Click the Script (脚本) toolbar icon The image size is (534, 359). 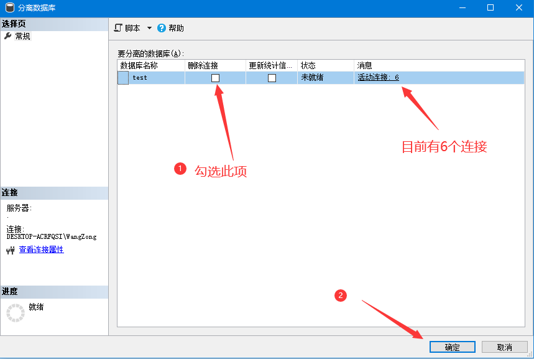(118, 28)
